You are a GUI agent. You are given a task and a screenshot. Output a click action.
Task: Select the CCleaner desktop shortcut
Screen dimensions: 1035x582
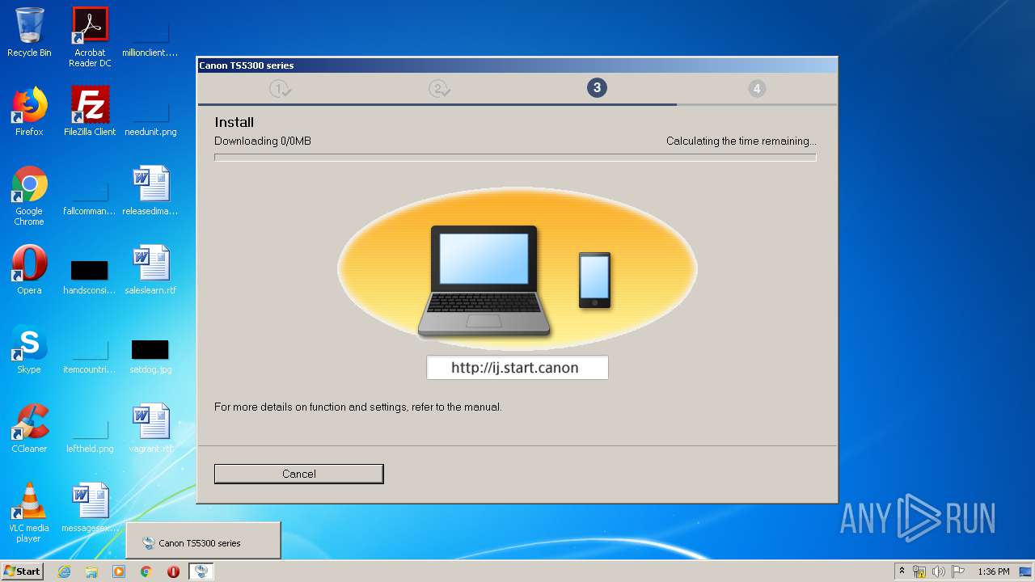click(29, 428)
